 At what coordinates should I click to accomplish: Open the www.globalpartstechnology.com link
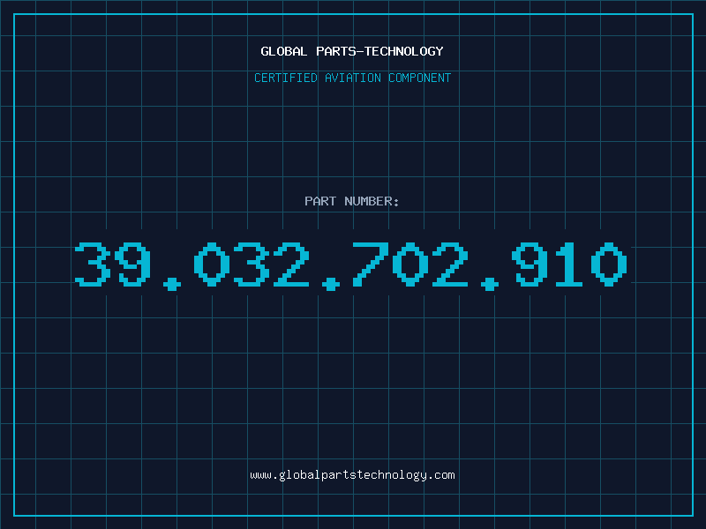[x=352, y=475]
